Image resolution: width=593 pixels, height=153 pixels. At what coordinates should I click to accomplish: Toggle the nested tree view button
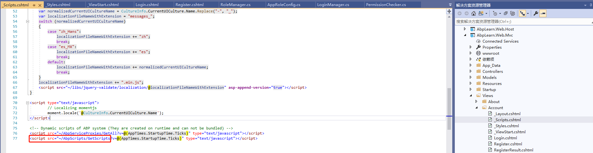[x=522, y=13]
